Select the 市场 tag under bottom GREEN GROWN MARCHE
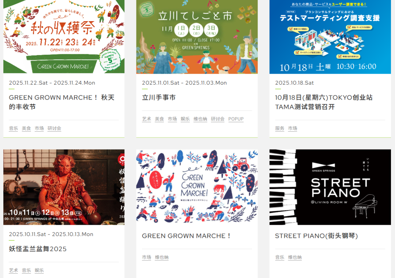Image resolution: width=395 pixels, height=278 pixels. (147, 258)
